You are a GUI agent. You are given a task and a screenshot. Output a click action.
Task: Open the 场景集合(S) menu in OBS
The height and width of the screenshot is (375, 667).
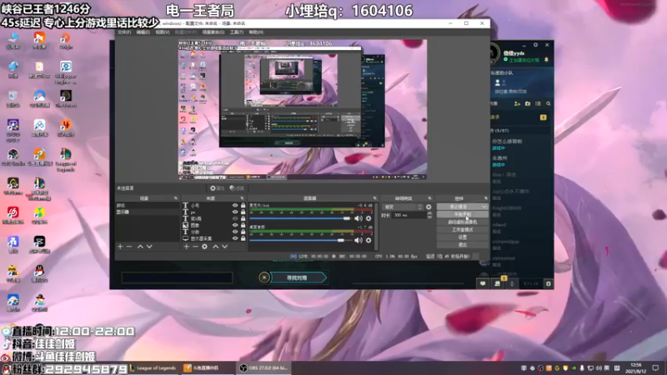click(213, 32)
